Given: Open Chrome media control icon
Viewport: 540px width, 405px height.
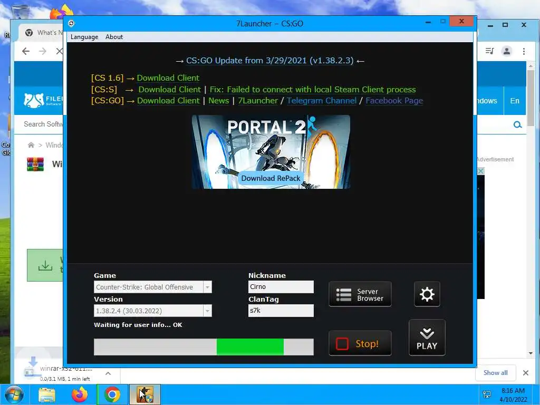Looking at the screenshot, I should [x=489, y=51].
